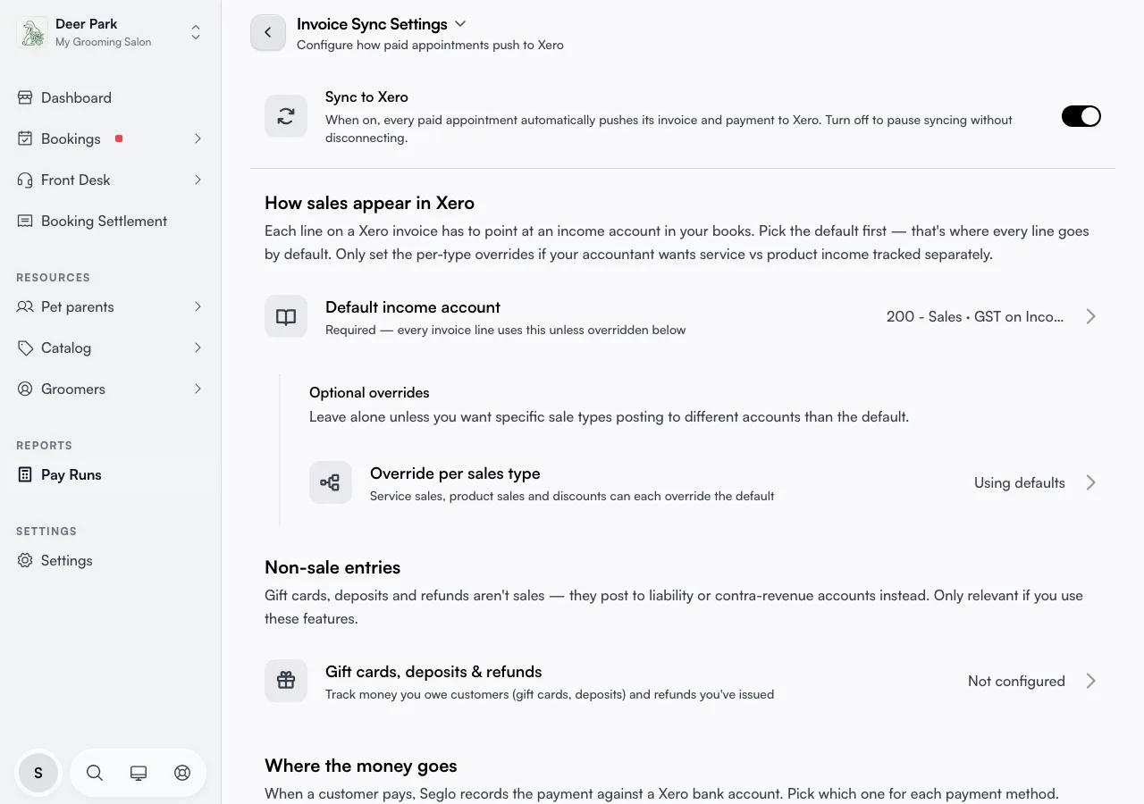Image resolution: width=1144 pixels, height=804 pixels.
Task: Click the Pay Runs calculator icon
Action: click(x=25, y=474)
